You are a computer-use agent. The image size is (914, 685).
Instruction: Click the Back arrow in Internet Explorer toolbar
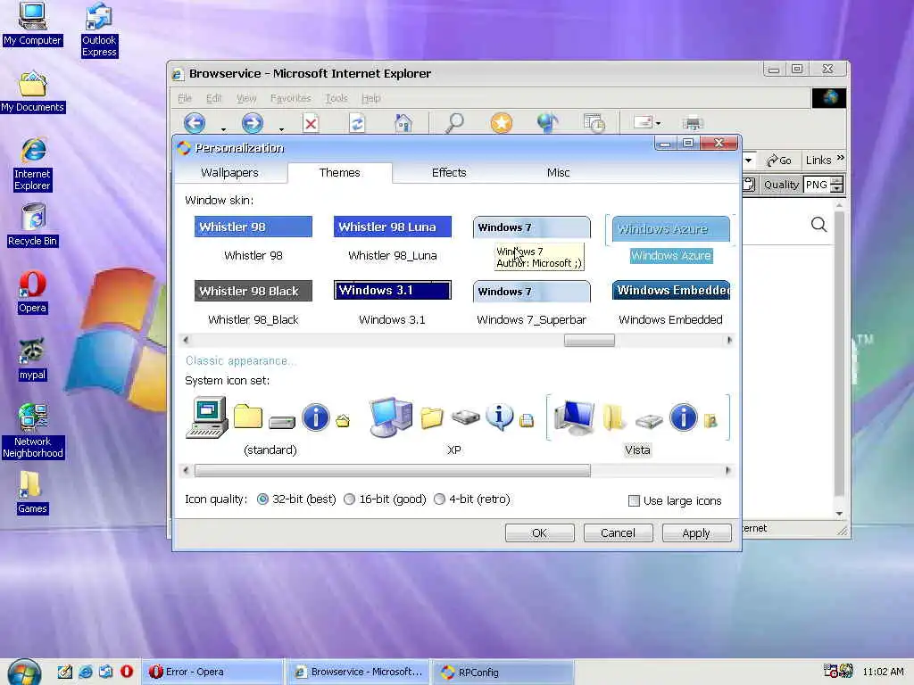click(195, 123)
